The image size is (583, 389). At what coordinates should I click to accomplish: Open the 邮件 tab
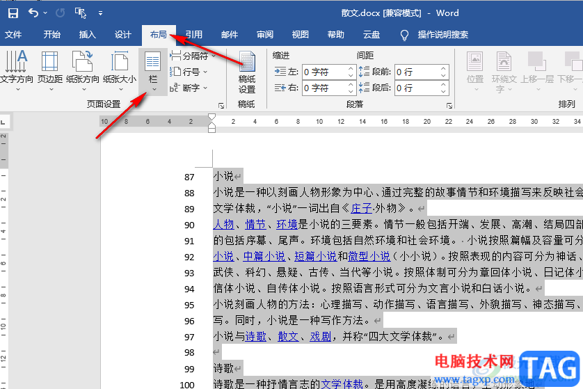tap(230, 35)
